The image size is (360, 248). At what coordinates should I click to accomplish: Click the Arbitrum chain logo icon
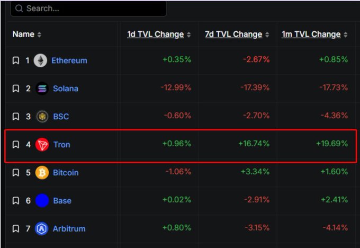point(42,228)
